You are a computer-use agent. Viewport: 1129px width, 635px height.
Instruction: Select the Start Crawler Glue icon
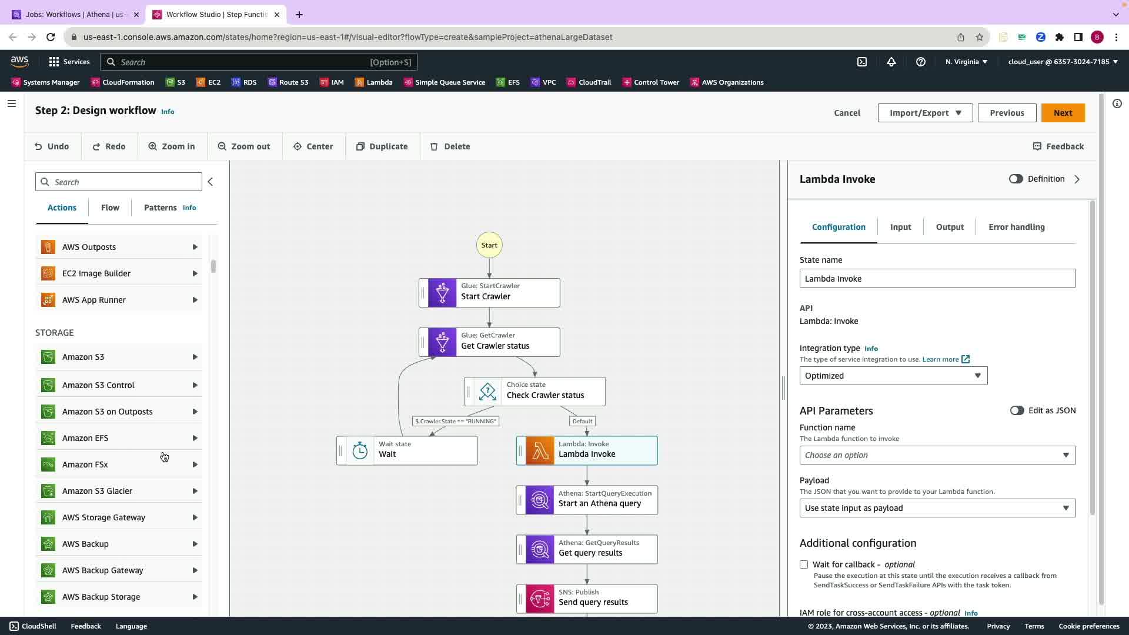coord(442,293)
